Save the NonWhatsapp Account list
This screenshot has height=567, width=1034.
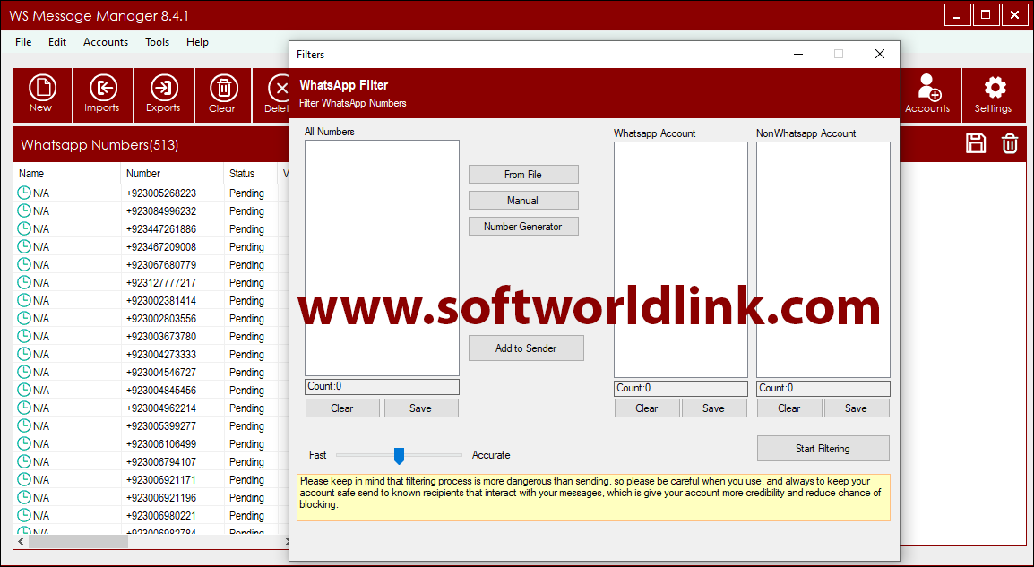(x=857, y=408)
